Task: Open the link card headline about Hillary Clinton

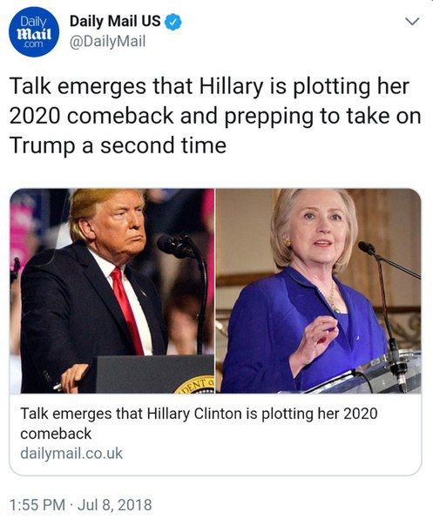Action: tap(199, 423)
